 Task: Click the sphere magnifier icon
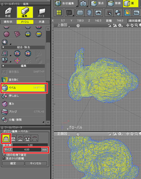pos(5,42)
